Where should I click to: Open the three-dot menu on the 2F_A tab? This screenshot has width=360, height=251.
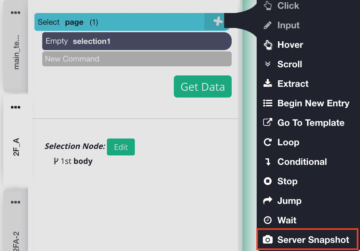click(16, 107)
